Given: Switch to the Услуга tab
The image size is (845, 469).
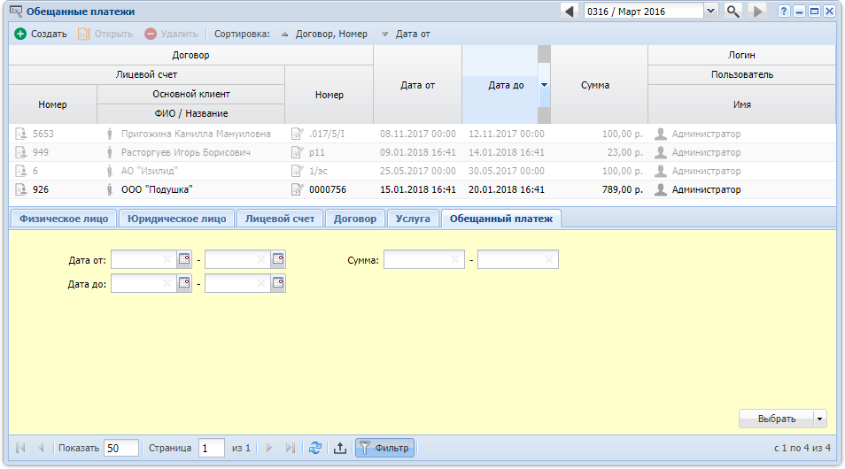Looking at the screenshot, I should click(x=413, y=219).
